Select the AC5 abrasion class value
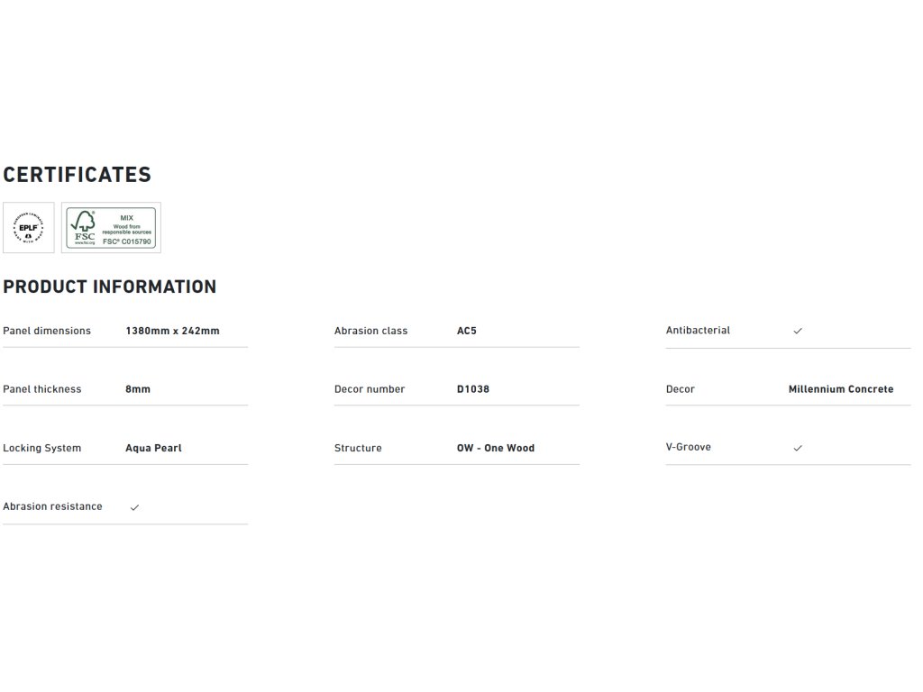This screenshot has width=923, height=692. (467, 331)
